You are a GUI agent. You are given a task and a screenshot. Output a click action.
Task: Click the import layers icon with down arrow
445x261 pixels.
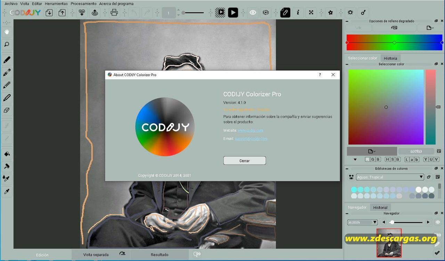click(x=82, y=13)
